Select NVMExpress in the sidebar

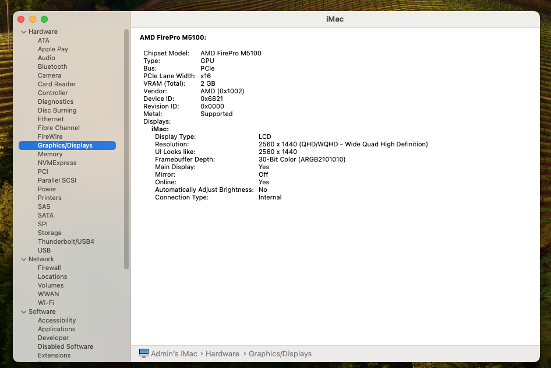[x=57, y=163]
